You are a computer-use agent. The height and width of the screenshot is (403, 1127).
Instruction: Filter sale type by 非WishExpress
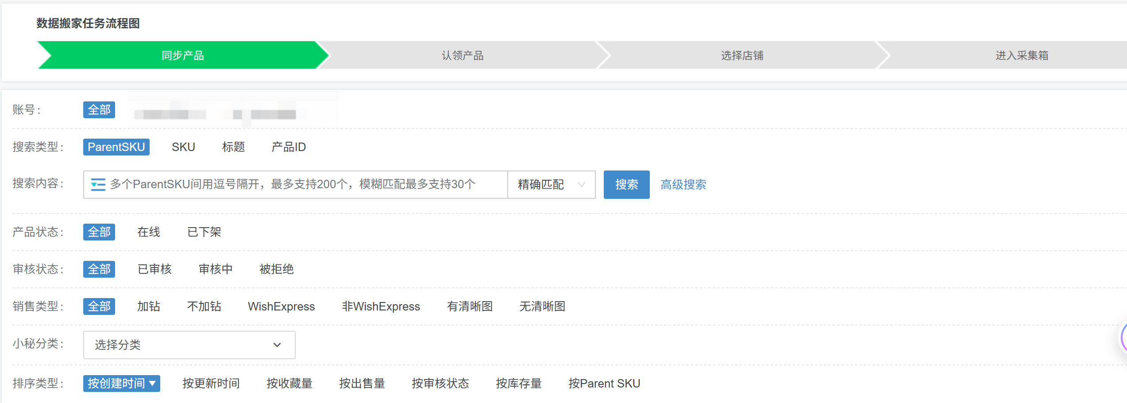tap(381, 306)
